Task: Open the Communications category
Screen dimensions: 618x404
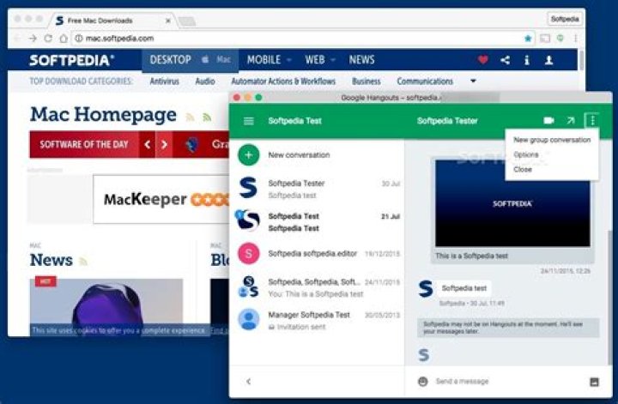Action: [425, 81]
